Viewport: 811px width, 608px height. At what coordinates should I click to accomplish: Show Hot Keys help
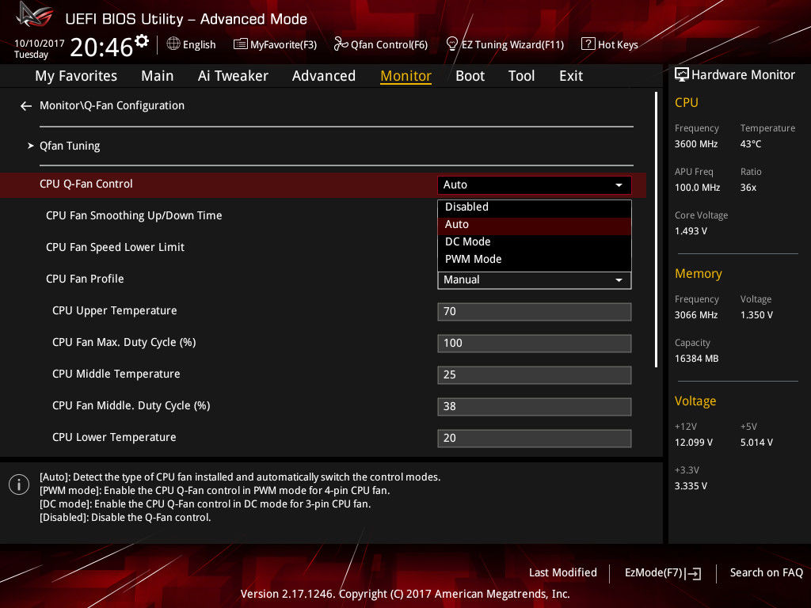[618, 45]
